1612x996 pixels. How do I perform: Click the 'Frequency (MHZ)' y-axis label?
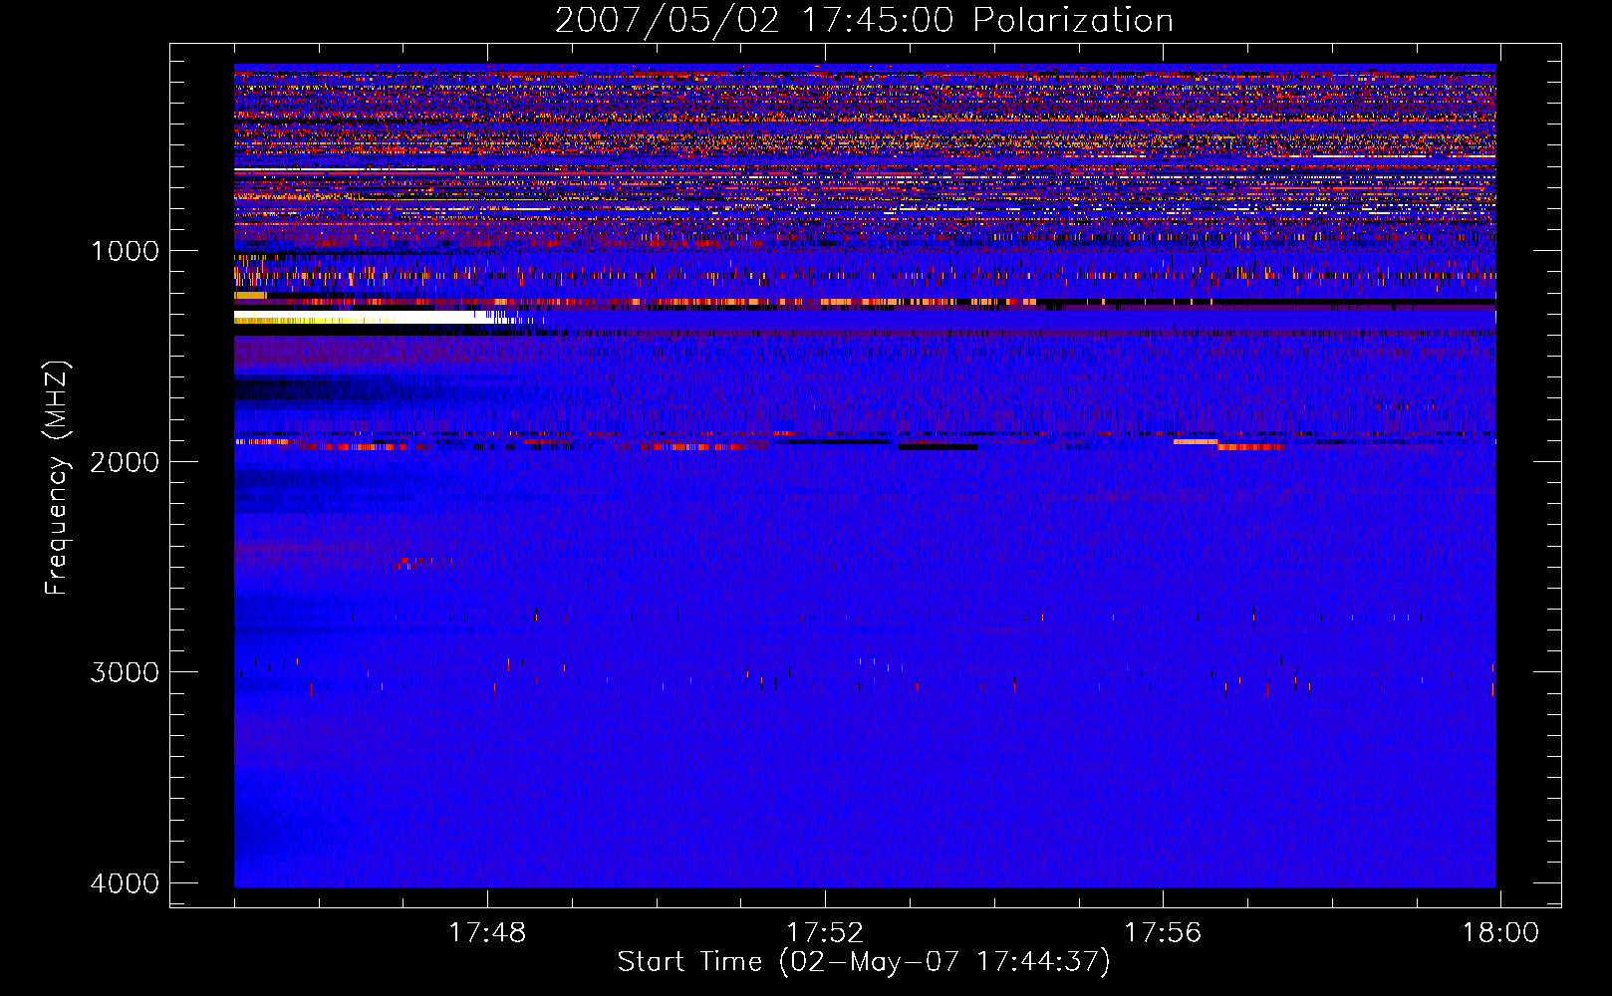[x=57, y=478]
